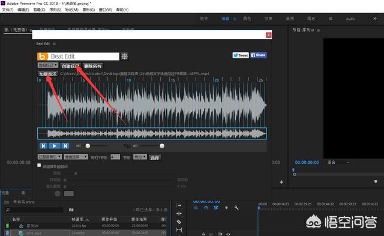Open the 图形(G) menu

(89, 10)
